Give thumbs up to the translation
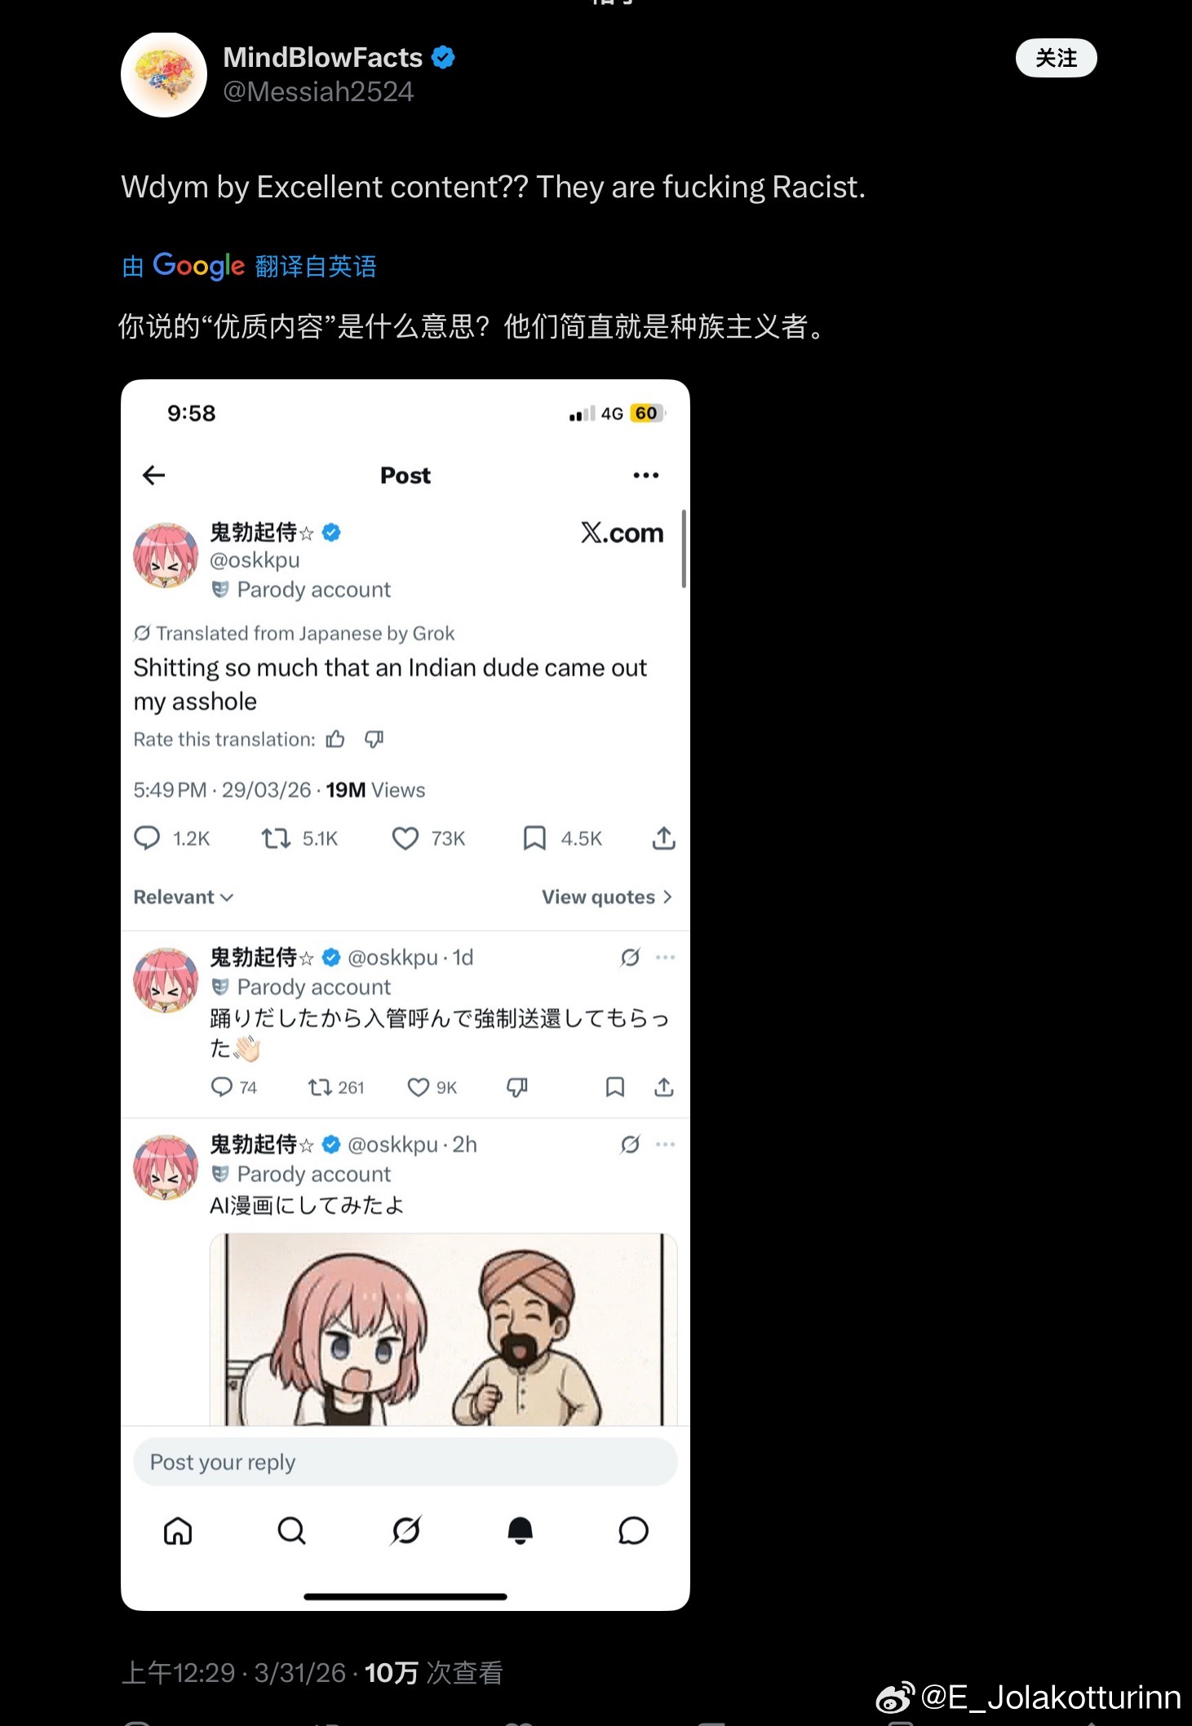This screenshot has width=1192, height=1726. click(335, 739)
